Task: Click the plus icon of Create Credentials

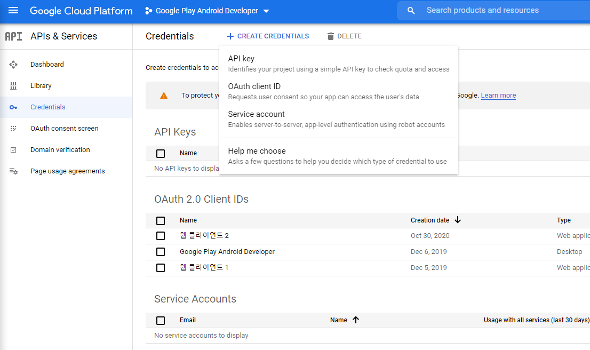Action: click(x=230, y=36)
